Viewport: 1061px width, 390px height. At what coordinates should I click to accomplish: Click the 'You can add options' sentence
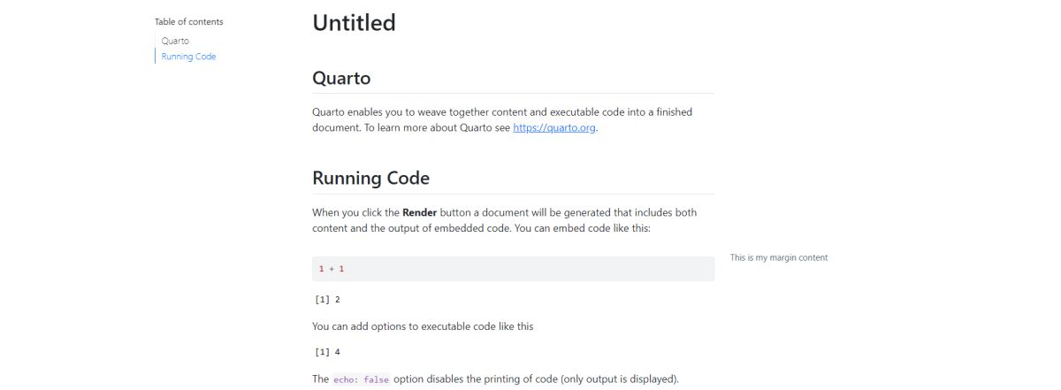click(423, 326)
